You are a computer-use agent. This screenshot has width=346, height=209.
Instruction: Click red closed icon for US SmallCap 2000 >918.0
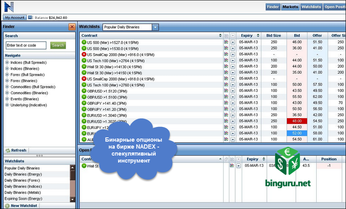(x=84, y=79)
